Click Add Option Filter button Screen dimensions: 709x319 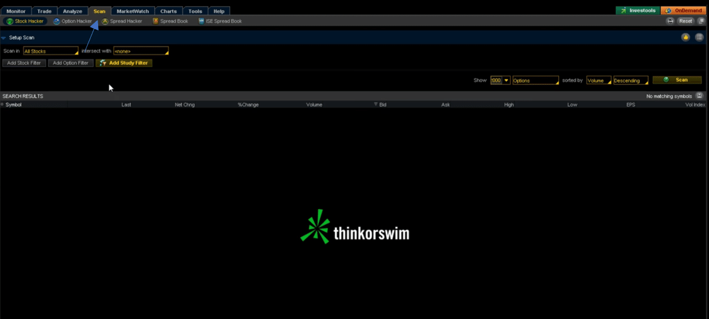click(71, 63)
